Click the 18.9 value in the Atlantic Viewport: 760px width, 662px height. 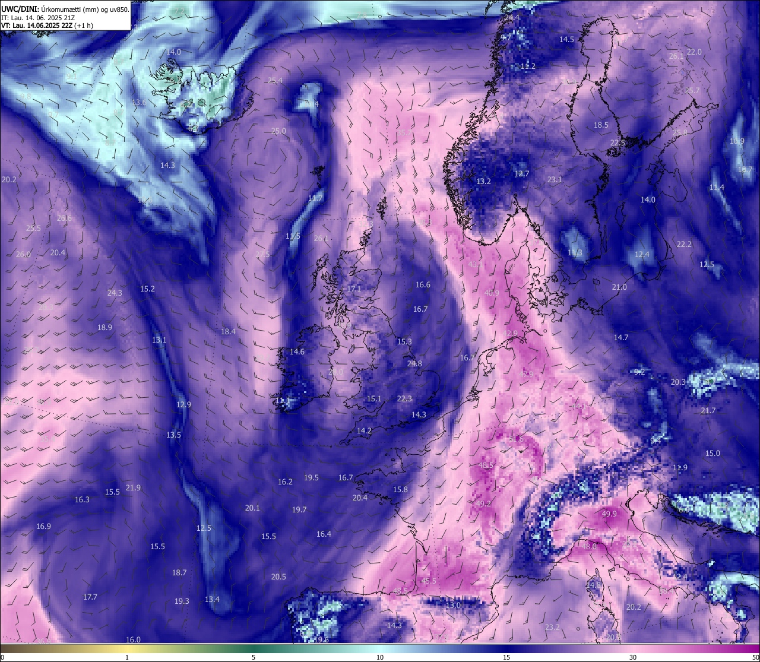click(104, 328)
